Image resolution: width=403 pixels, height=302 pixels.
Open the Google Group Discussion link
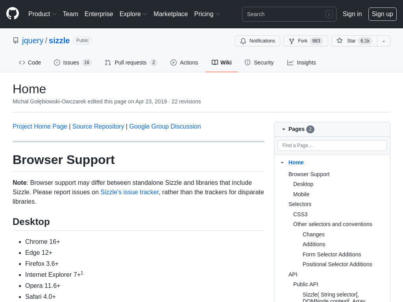(x=165, y=126)
